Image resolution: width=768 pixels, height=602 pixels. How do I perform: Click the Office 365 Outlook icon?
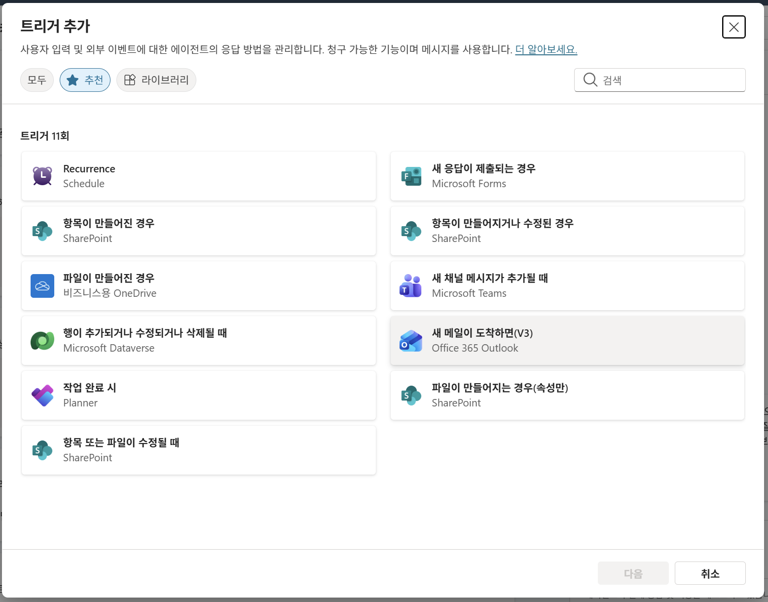(x=411, y=341)
